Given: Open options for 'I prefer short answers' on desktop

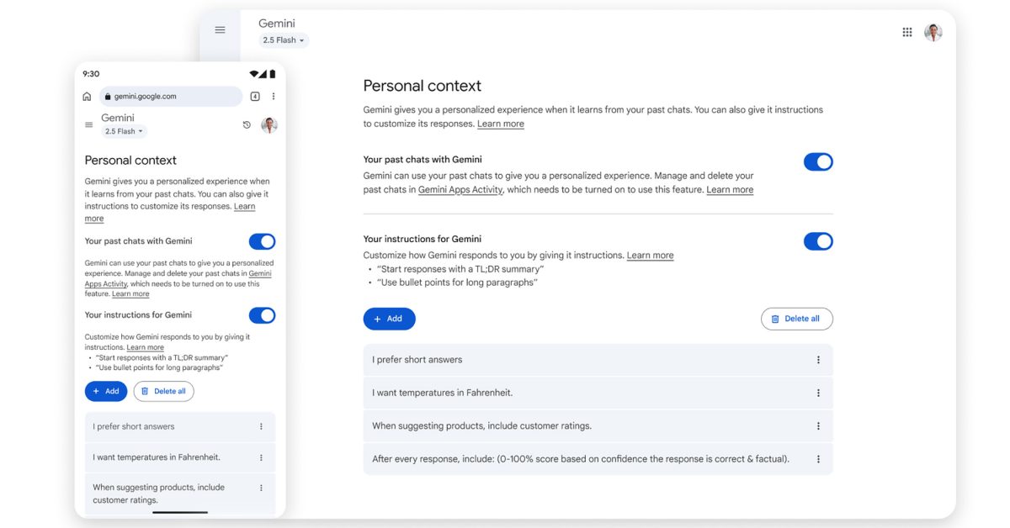Looking at the screenshot, I should pos(818,360).
